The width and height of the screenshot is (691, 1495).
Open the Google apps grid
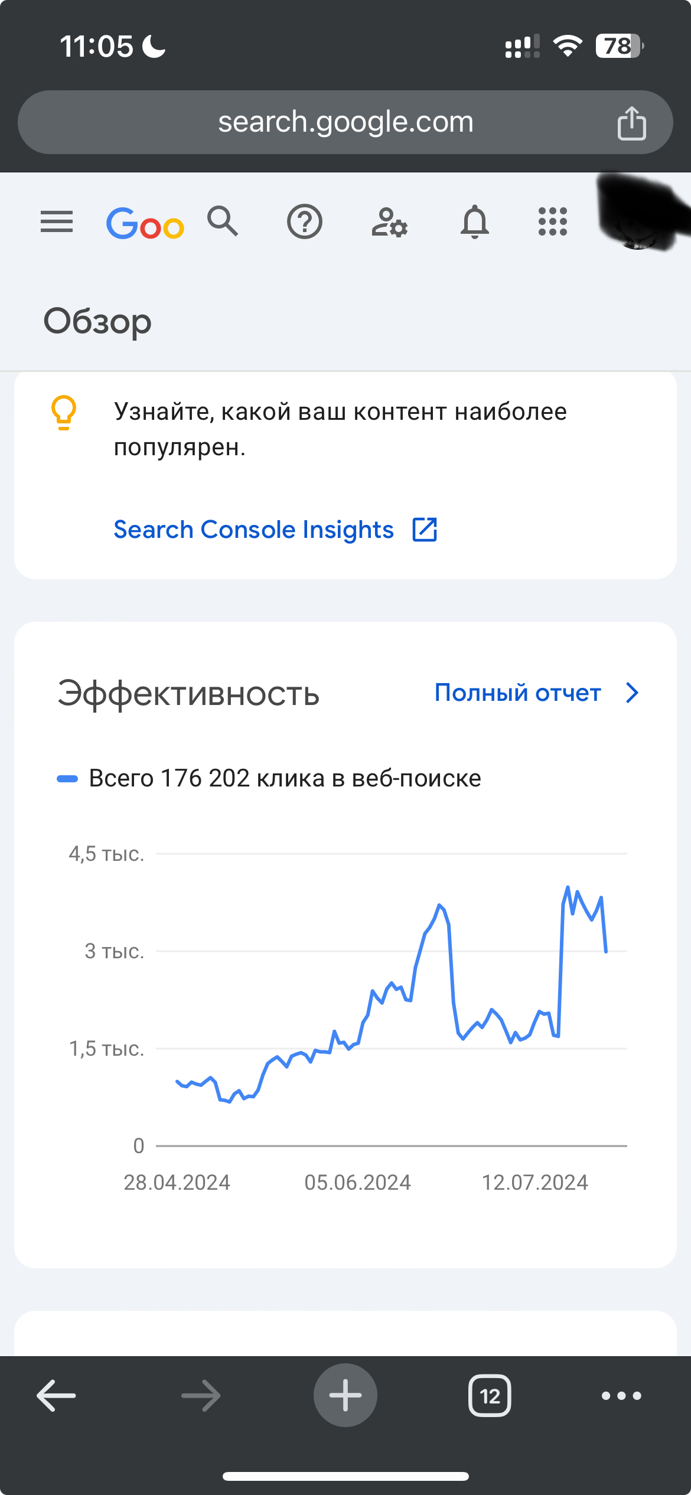[x=553, y=222]
